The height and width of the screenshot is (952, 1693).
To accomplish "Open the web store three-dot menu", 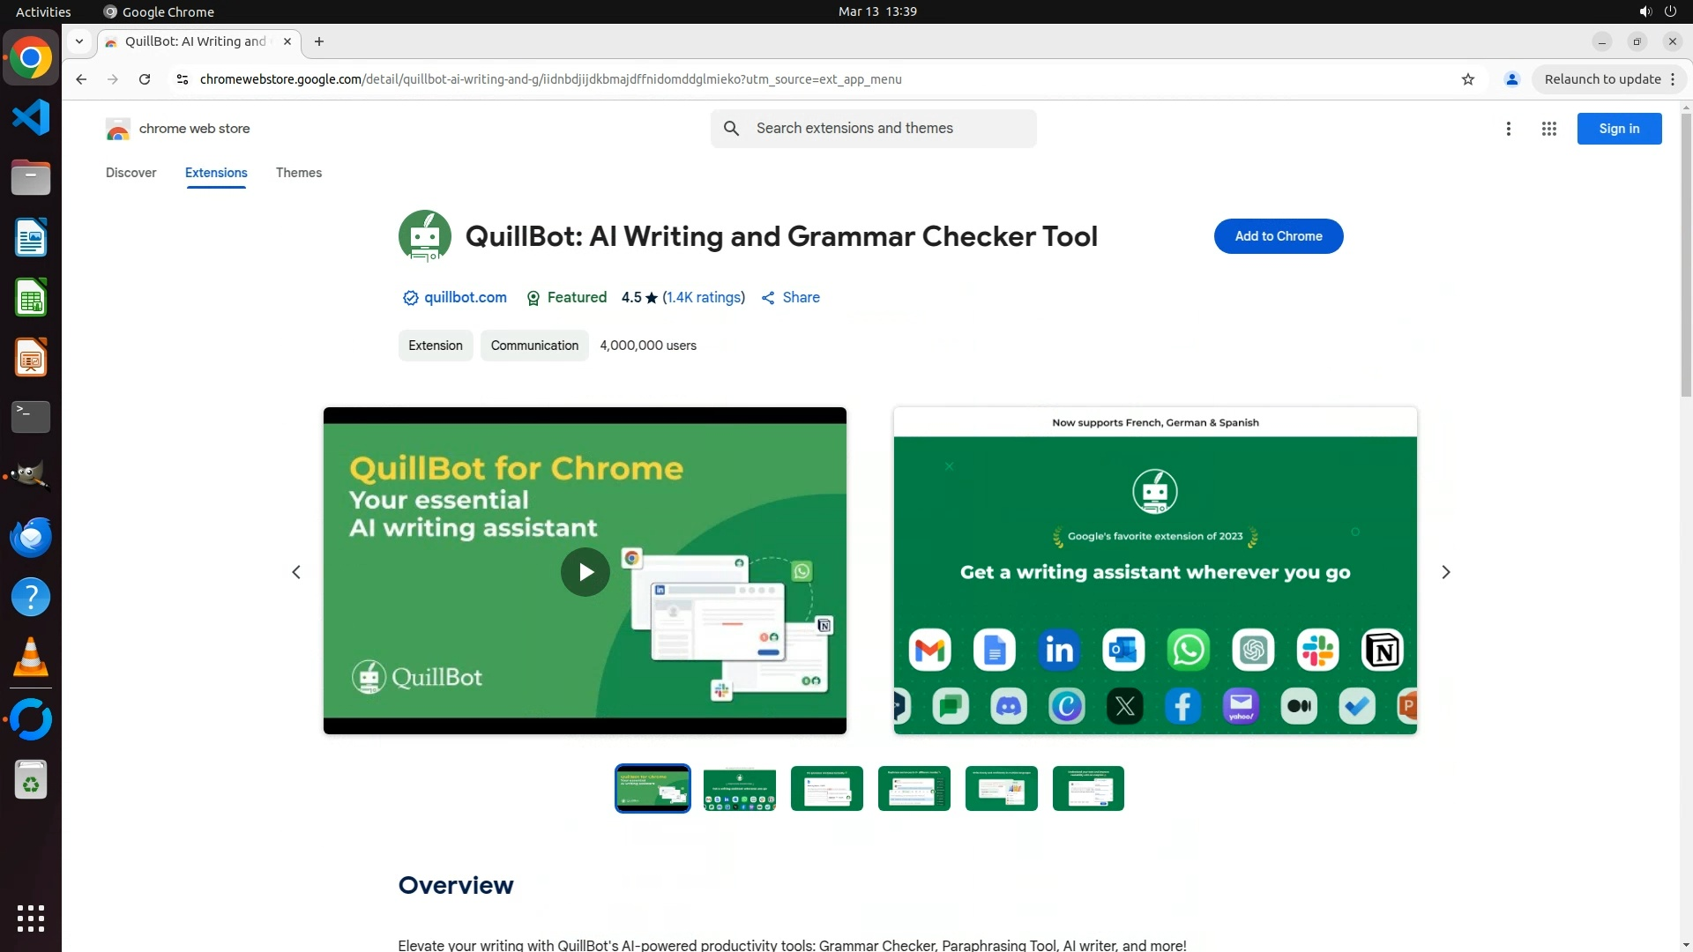I will click(x=1508, y=129).
